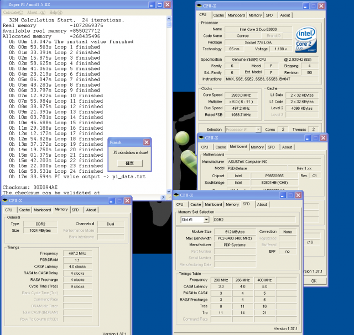Select the CPU tab in the SPD CPU-Z window
The height and width of the screenshot is (335, 354).
[x=180, y=204]
